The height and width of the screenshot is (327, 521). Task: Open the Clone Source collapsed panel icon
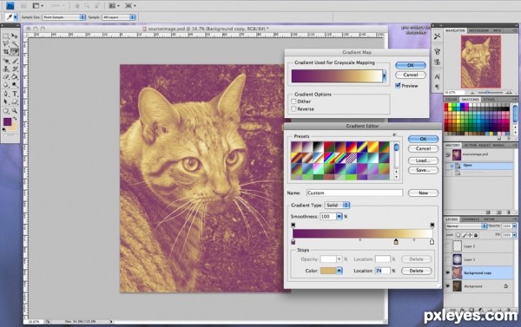[437, 62]
